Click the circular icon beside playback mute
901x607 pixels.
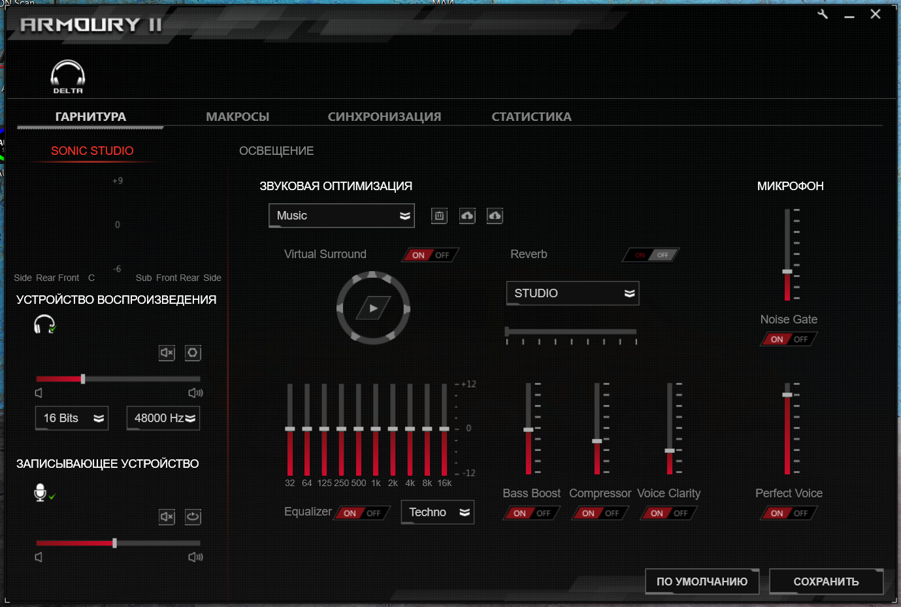193,353
